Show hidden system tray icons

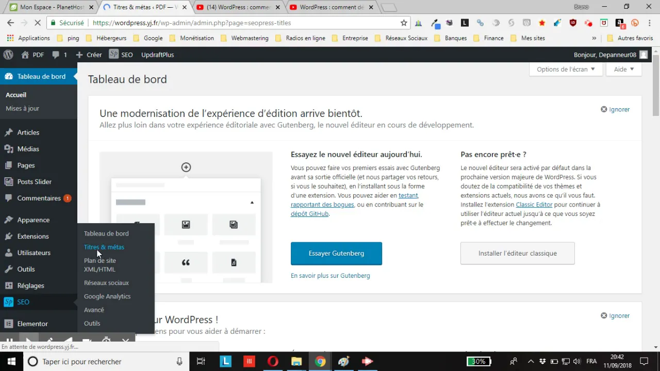531,361
